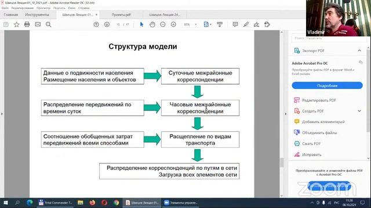Screen dimensions: 371x208
Task: Activate the Hand pan tool
Action: (152, 24)
